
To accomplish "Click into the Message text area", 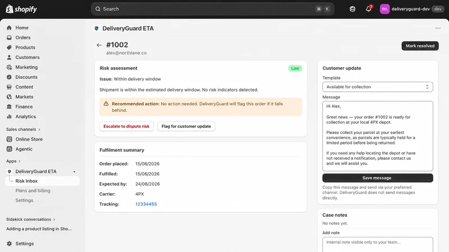I will coord(377,136).
